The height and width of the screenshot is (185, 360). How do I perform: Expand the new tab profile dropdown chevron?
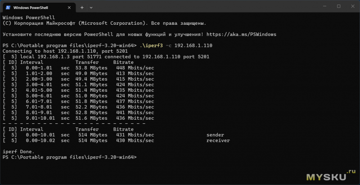(x=92, y=8)
